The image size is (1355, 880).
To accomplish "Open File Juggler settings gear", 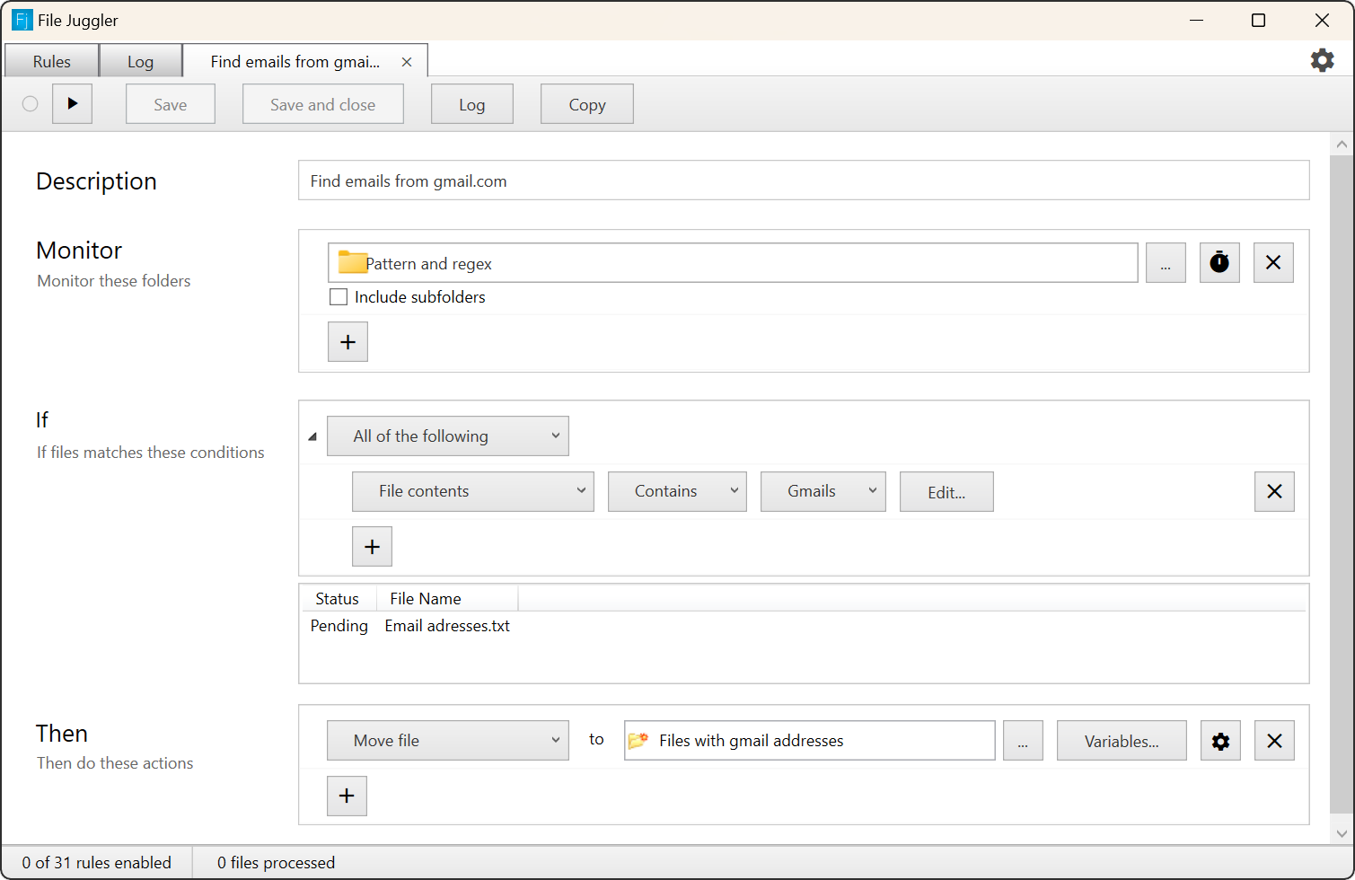I will [x=1322, y=60].
